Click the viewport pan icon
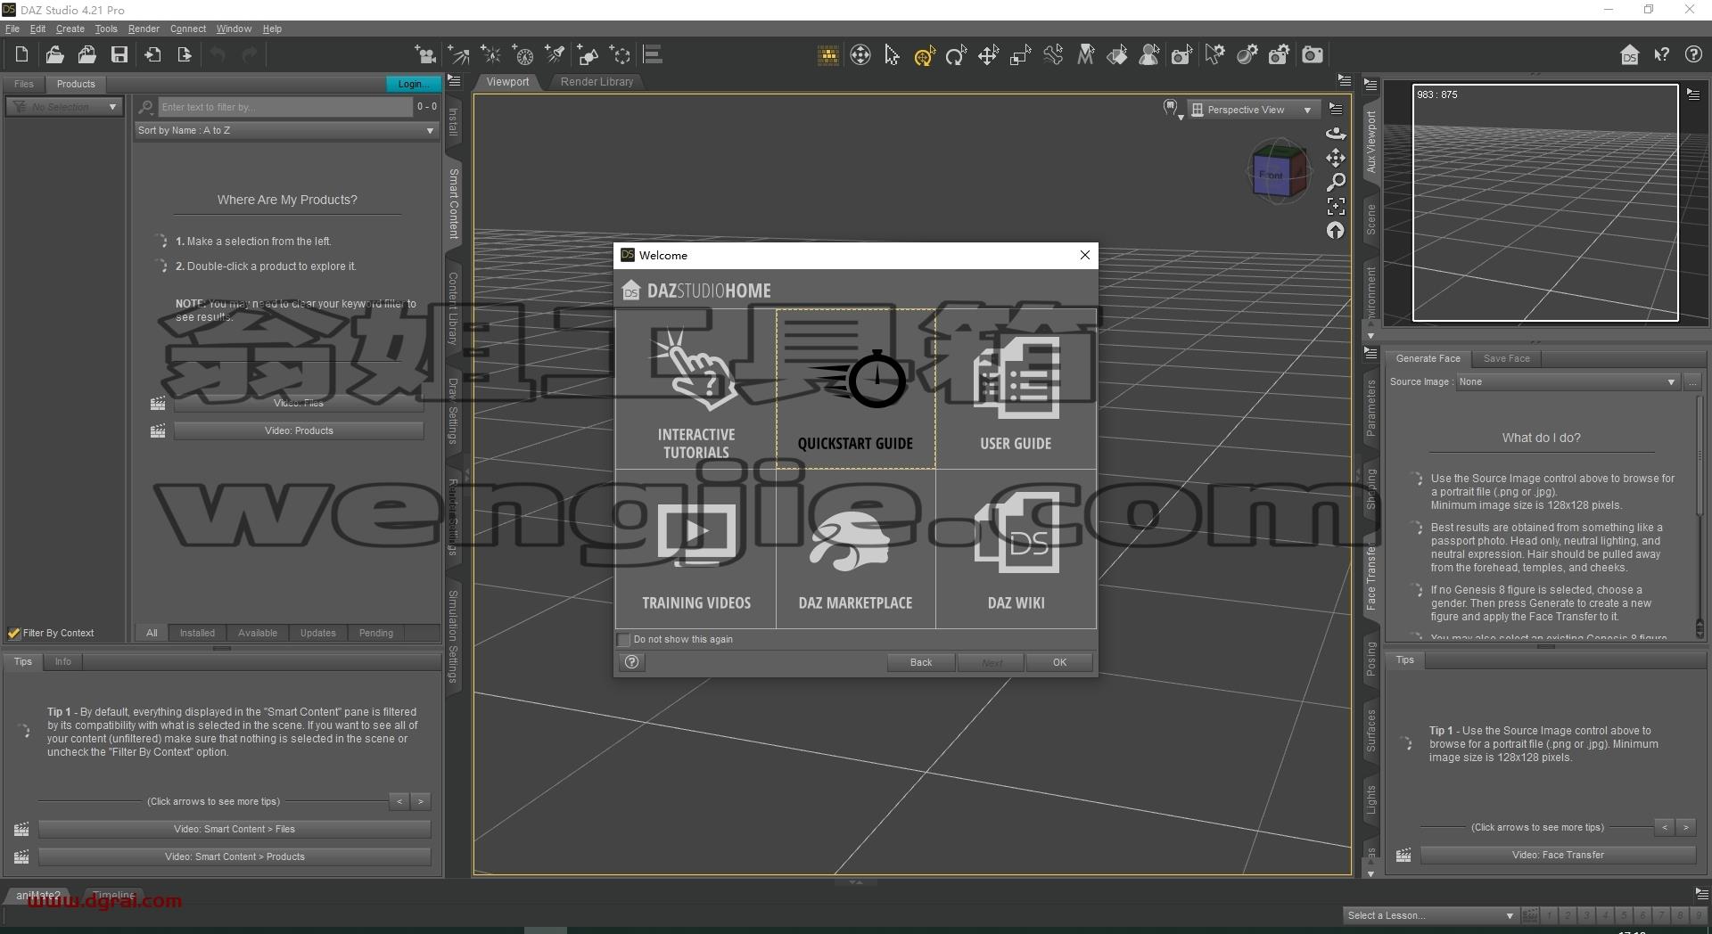The width and height of the screenshot is (1712, 934). coord(1335,158)
